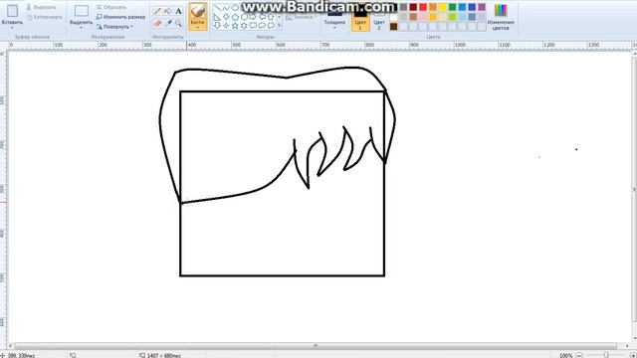Click the 100% zoom level text
This screenshot has width=637, height=358.
pos(566,355)
